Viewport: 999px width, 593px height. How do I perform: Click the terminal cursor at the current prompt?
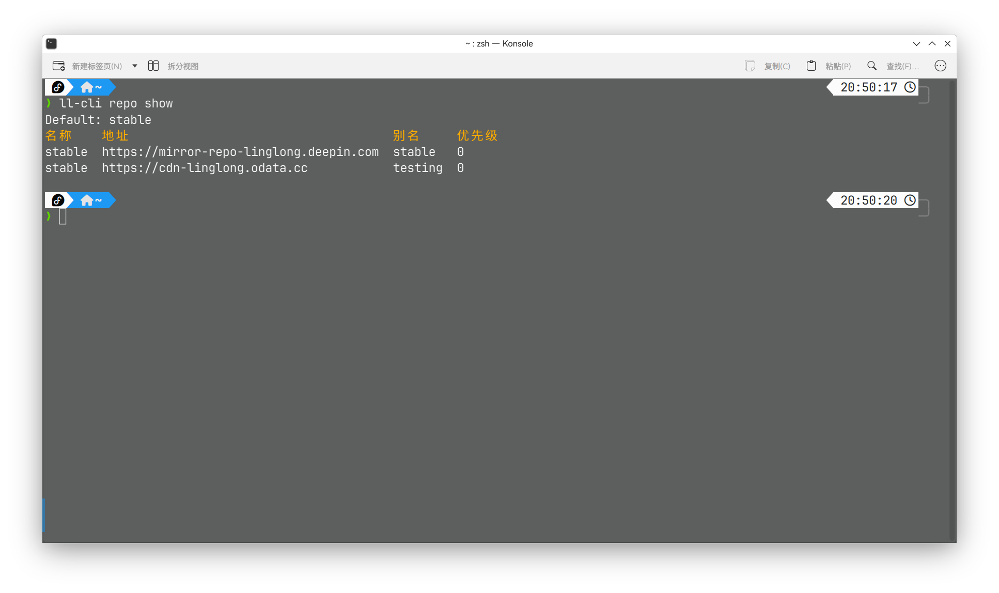click(x=63, y=216)
